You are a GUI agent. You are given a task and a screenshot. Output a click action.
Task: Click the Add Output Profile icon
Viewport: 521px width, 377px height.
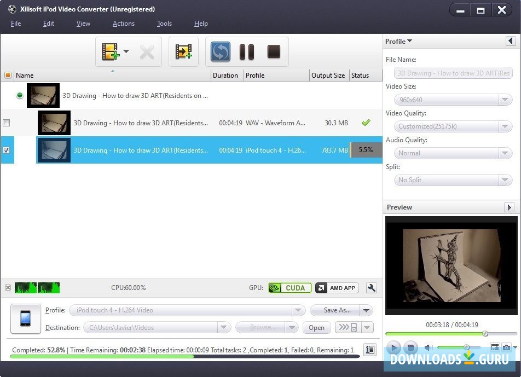point(183,51)
